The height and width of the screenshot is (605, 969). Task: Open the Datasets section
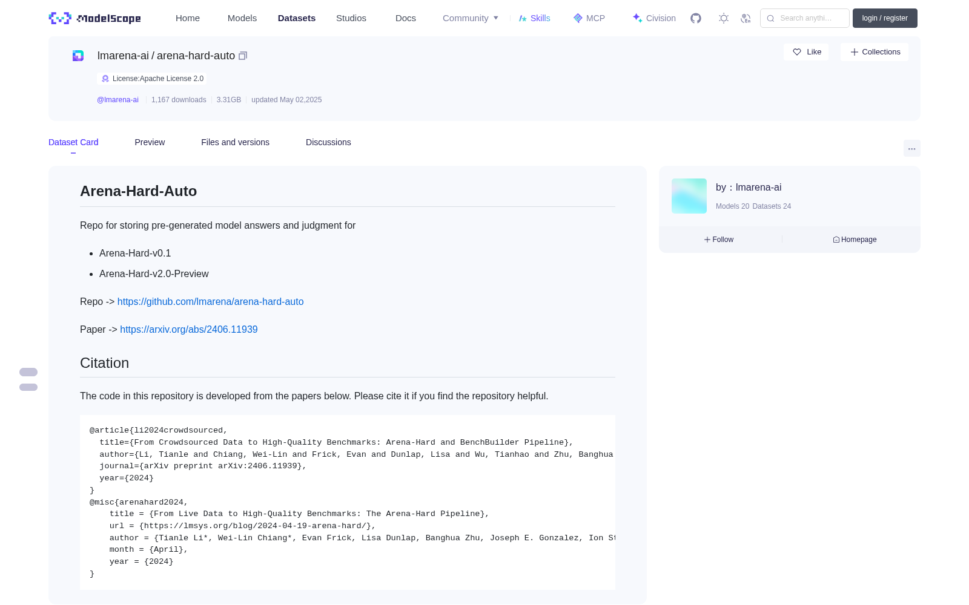click(297, 18)
